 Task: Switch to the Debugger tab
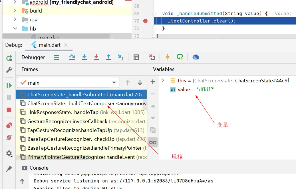(33, 57)
